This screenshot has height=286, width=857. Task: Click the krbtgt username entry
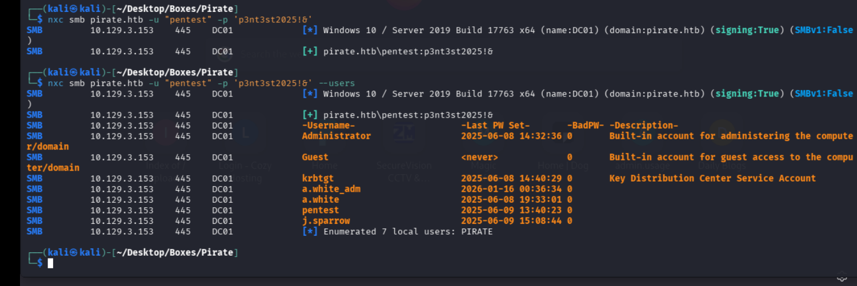coord(317,178)
